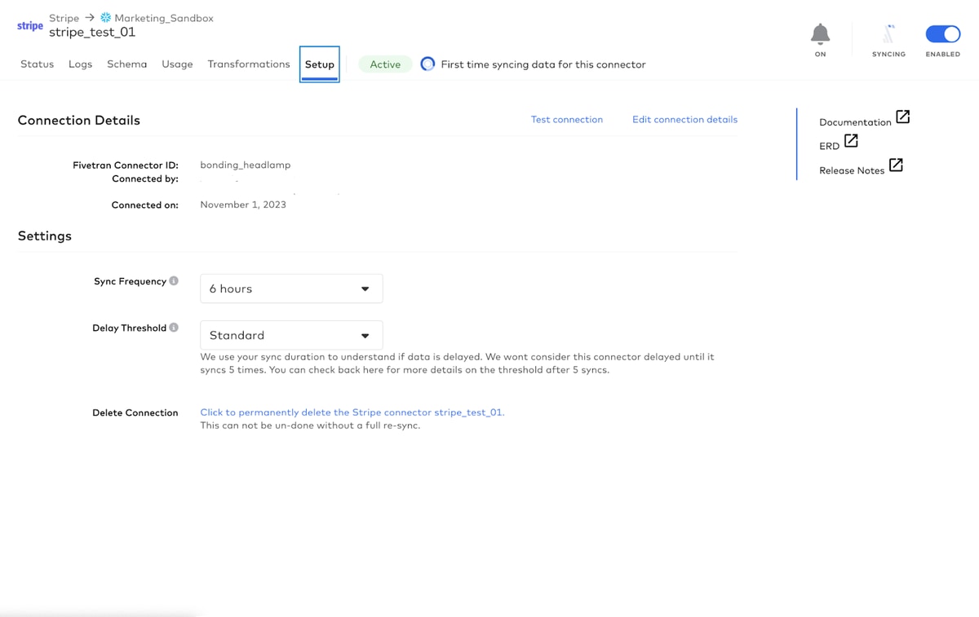Open the Delay Threshold dropdown
The height and width of the screenshot is (617, 979).
click(291, 335)
